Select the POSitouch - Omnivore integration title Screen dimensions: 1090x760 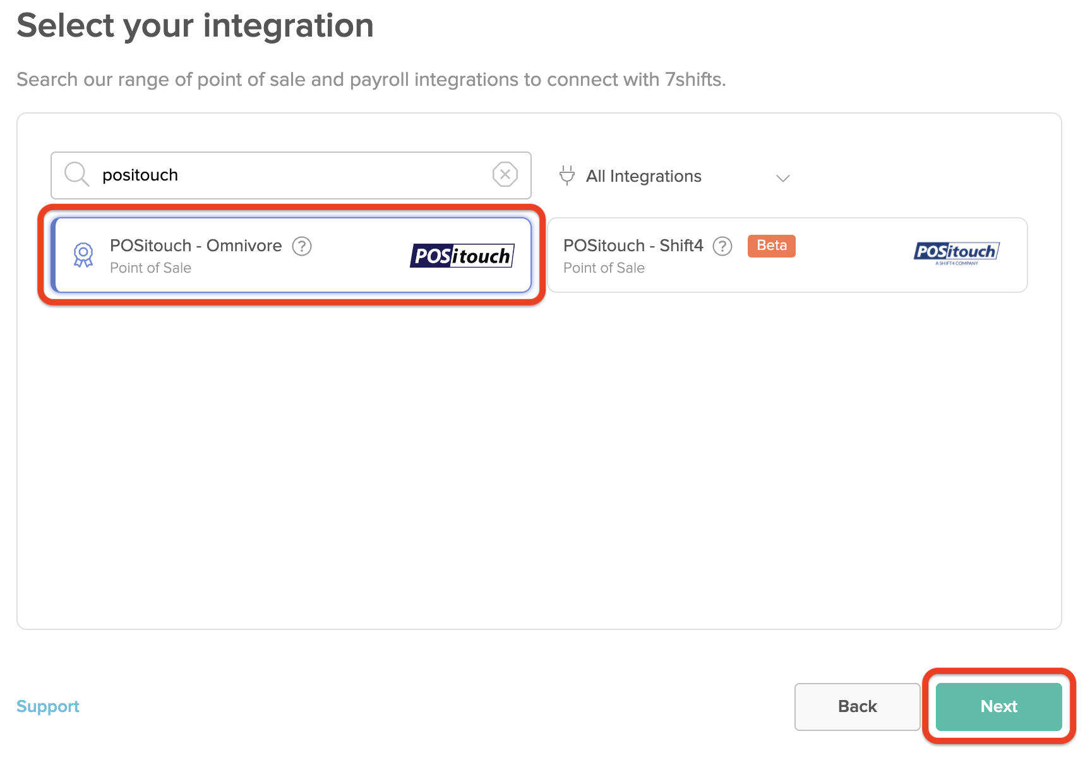(196, 246)
